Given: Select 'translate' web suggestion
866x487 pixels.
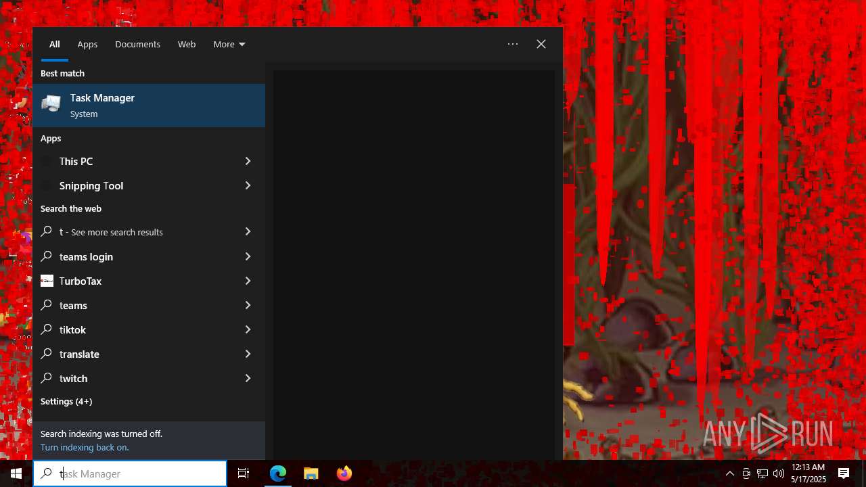Looking at the screenshot, I should (x=132, y=354).
